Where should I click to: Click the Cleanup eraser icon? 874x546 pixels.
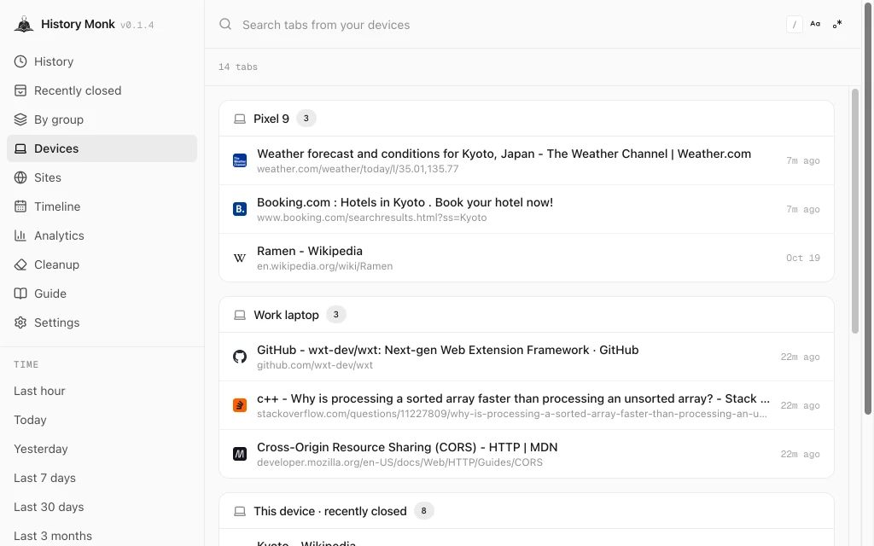(20, 264)
